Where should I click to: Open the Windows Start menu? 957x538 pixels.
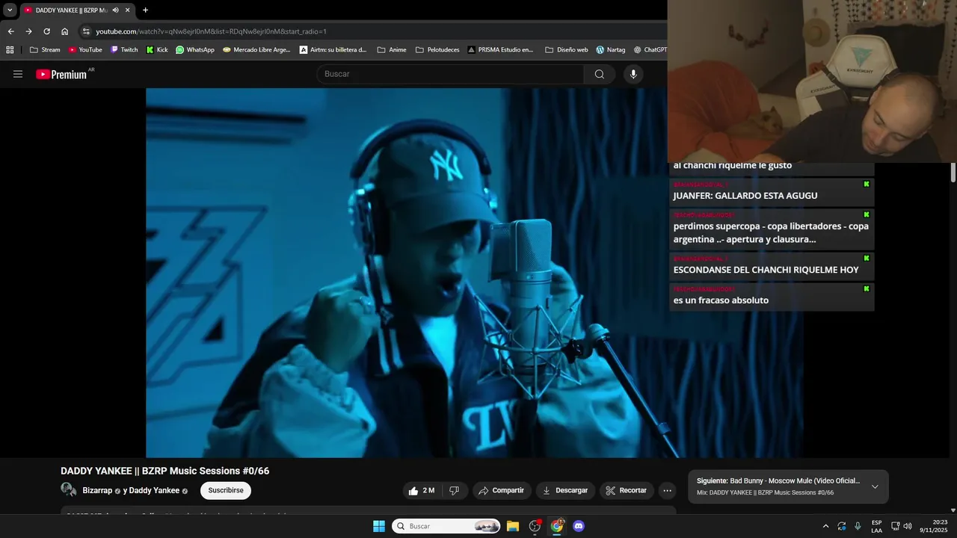tap(378, 526)
